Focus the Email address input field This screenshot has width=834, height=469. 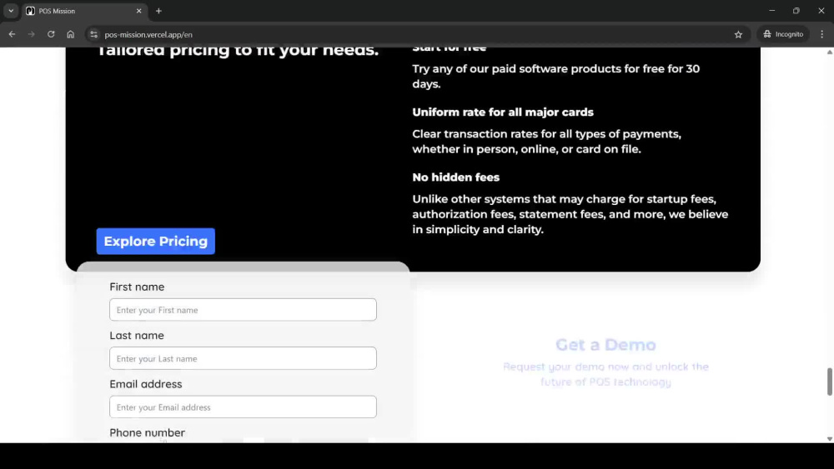[243, 407]
